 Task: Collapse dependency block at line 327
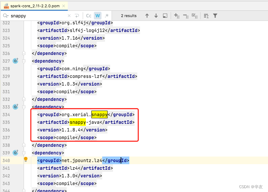pyautogui.click(x=24, y=61)
